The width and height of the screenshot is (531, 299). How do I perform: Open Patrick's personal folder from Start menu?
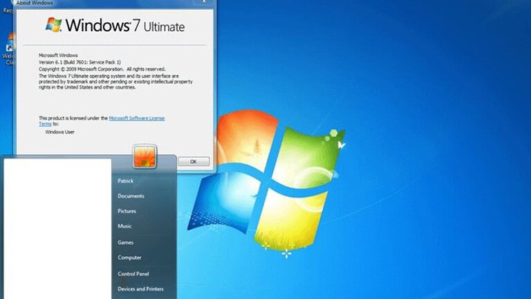(x=125, y=181)
